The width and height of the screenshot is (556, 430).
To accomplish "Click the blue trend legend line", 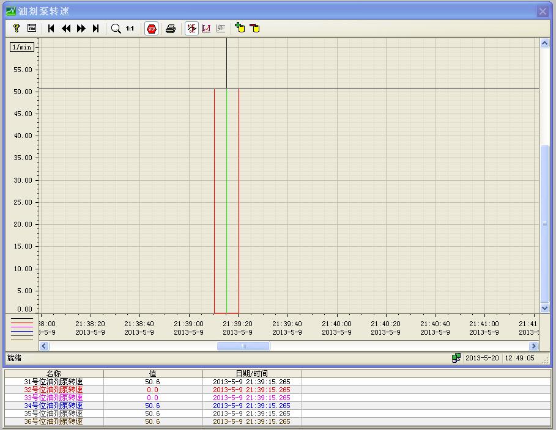I will point(22,332).
